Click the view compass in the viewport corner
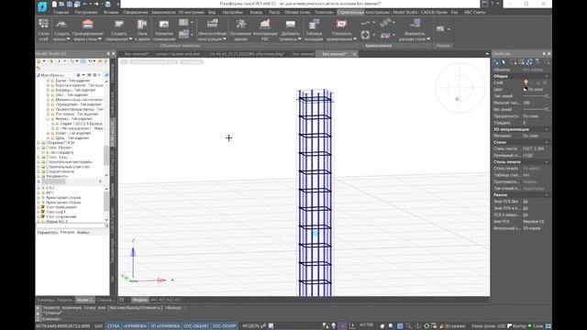The height and width of the screenshot is (330, 587). 460,88
